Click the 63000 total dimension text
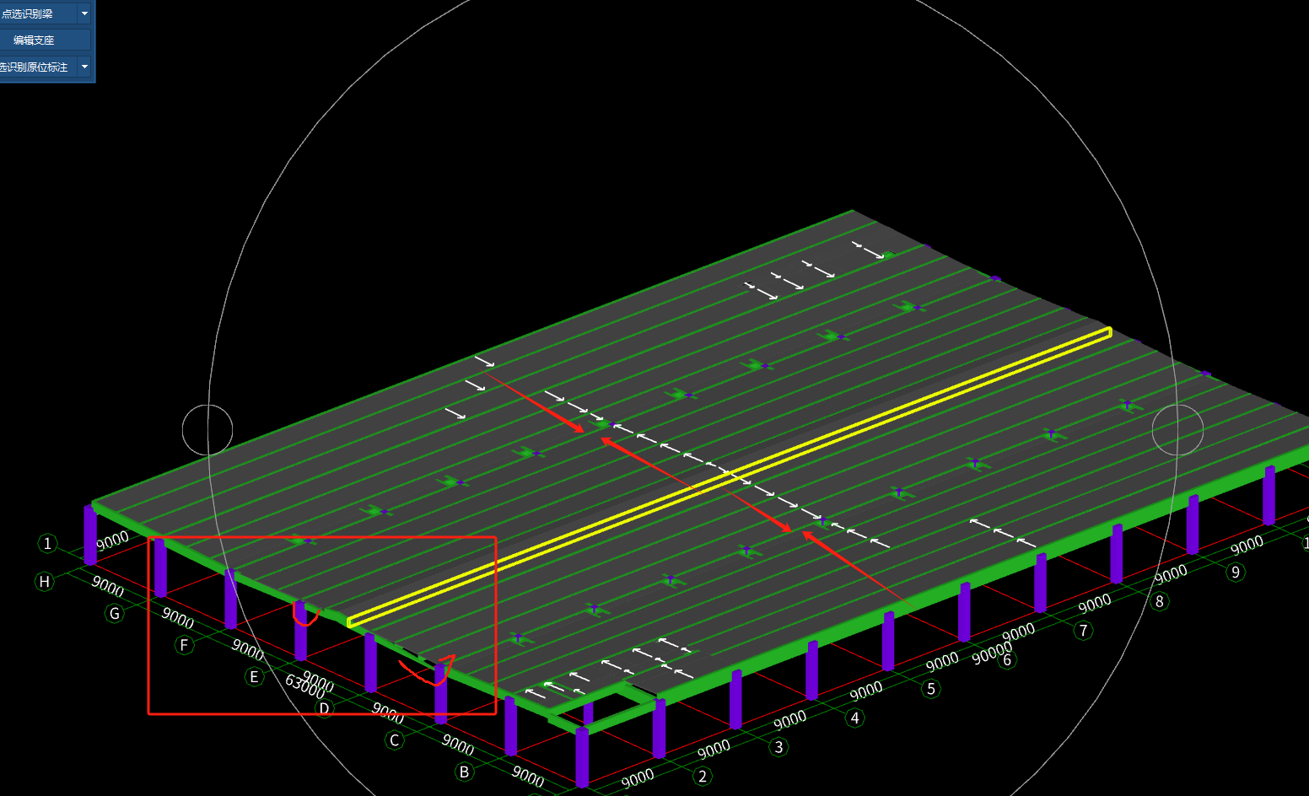Screen dimensions: 1309x796 [305, 686]
